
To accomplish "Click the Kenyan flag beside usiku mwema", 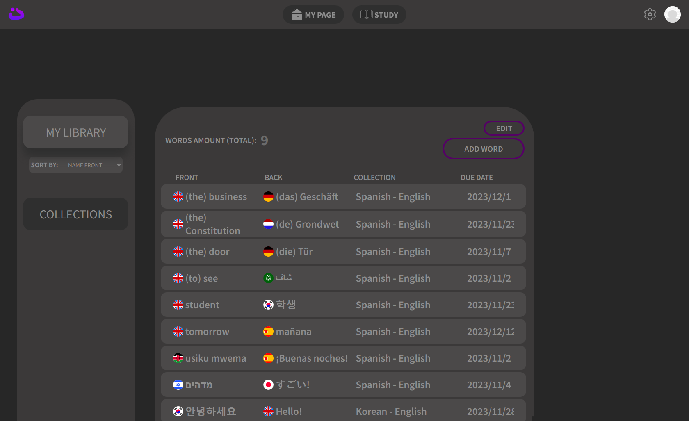I will click(x=178, y=358).
